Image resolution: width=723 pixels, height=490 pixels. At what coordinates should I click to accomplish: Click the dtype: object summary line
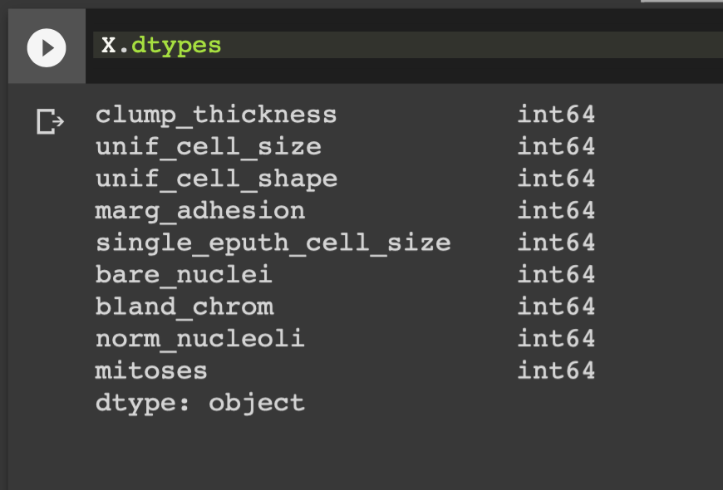(200, 404)
